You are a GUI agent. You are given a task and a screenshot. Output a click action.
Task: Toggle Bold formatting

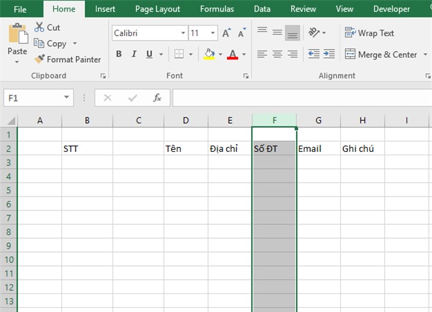(x=119, y=55)
